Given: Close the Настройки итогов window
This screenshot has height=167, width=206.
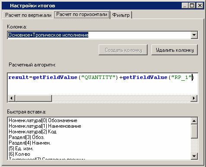Looking at the screenshot, I should pos(200,6).
